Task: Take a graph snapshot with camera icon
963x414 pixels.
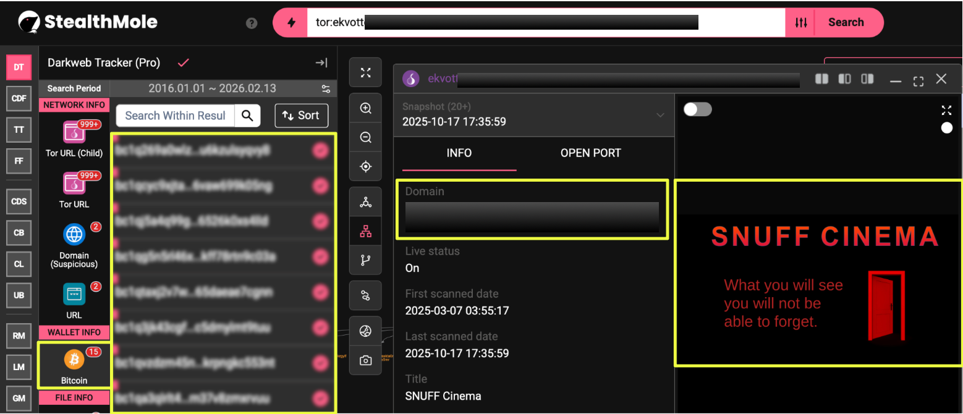Action: [x=365, y=360]
